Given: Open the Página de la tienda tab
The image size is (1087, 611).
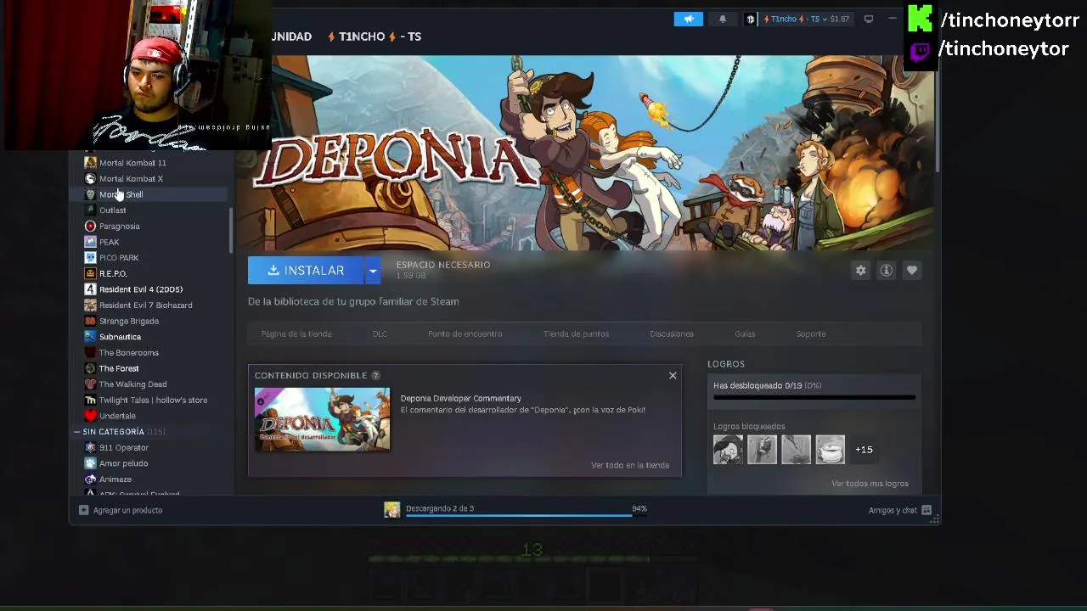Looking at the screenshot, I should [296, 334].
